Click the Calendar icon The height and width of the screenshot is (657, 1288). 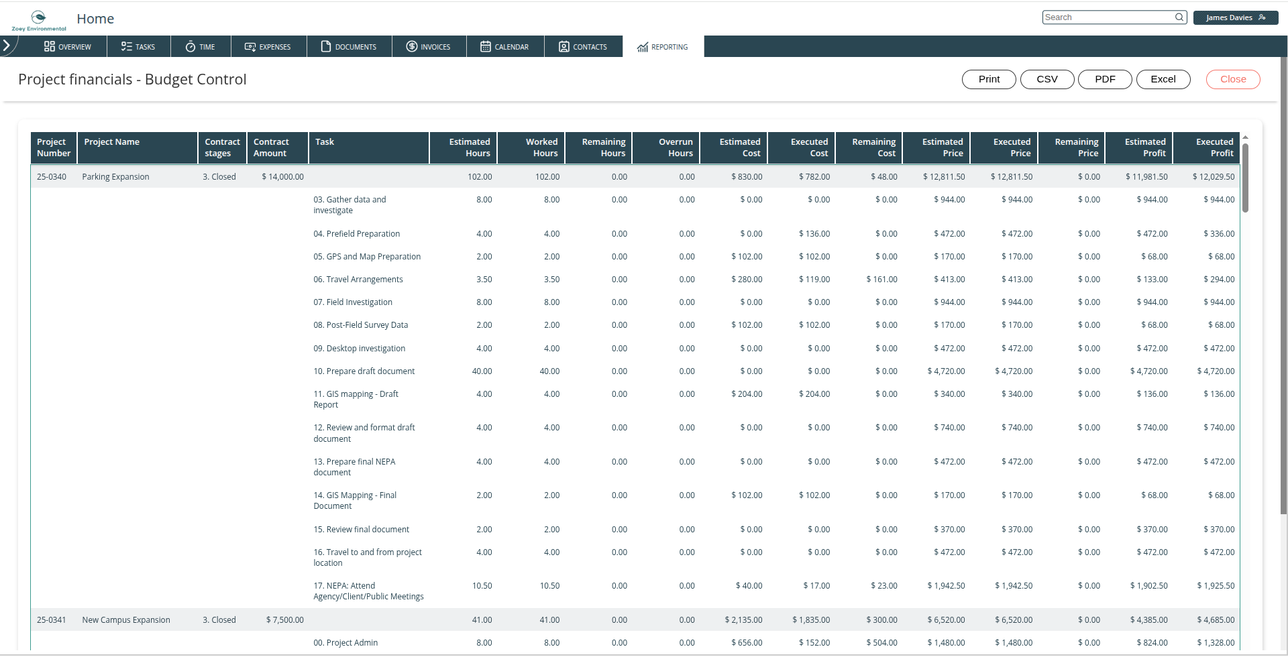(x=486, y=46)
